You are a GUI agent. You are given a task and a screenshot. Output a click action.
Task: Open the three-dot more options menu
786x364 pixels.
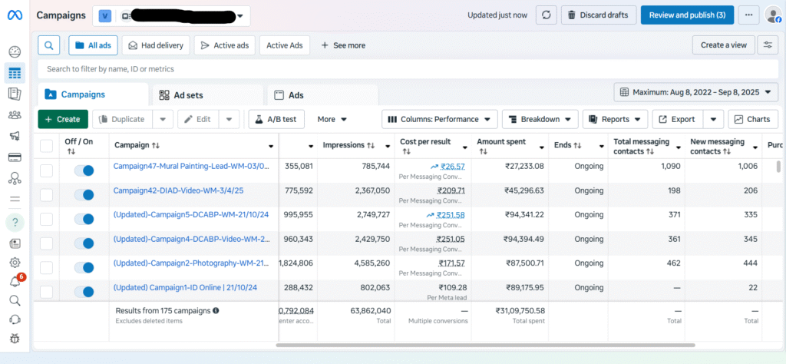pyautogui.click(x=748, y=15)
